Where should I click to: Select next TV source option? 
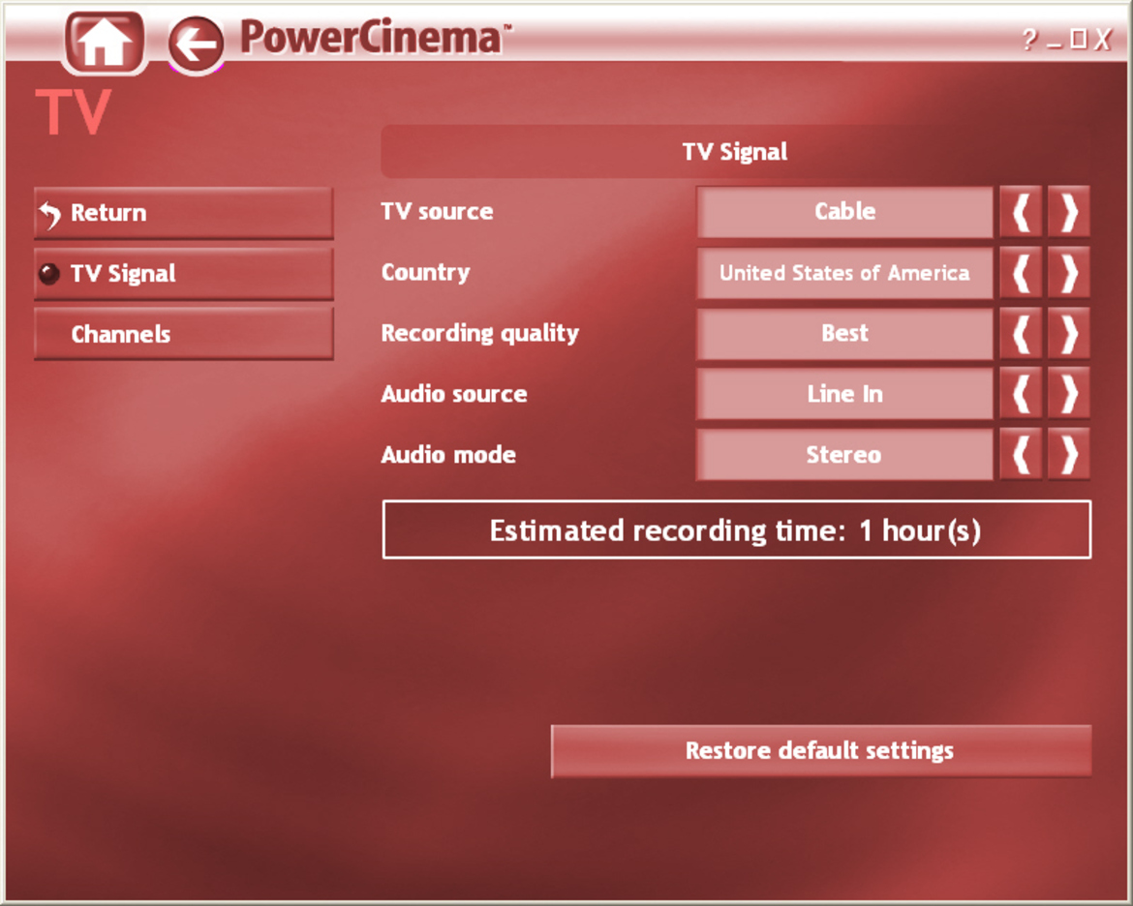(x=1069, y=212)
